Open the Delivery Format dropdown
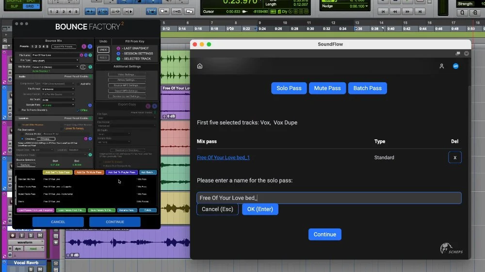 coord(58,94)
